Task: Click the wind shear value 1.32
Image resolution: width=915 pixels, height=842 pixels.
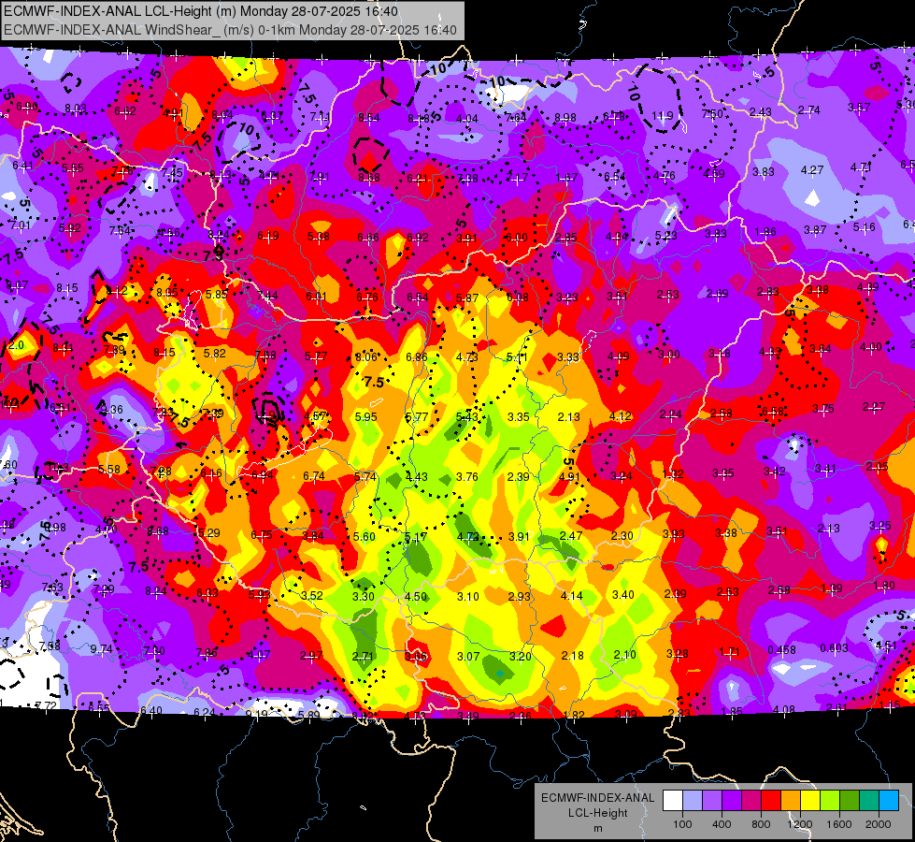Action: (x=672, y=474)
